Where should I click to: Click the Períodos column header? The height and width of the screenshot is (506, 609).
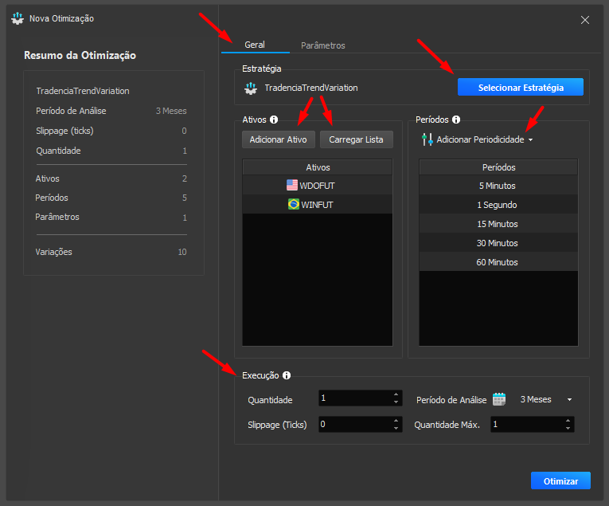(498, 167)
